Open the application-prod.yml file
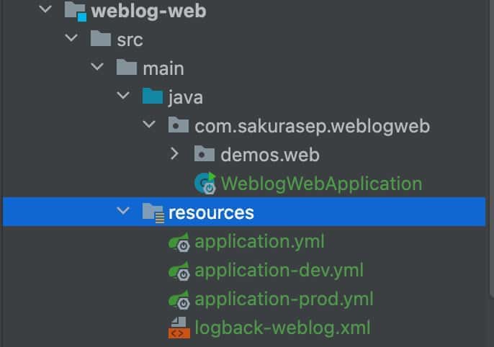 (284, 299)
